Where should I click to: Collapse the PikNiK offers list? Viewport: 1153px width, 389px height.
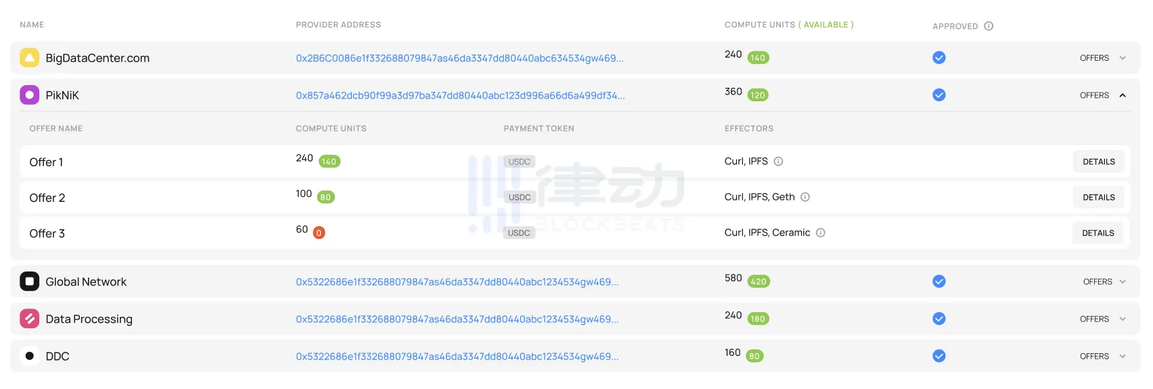pyautogui.click(x=1103, y=95)
